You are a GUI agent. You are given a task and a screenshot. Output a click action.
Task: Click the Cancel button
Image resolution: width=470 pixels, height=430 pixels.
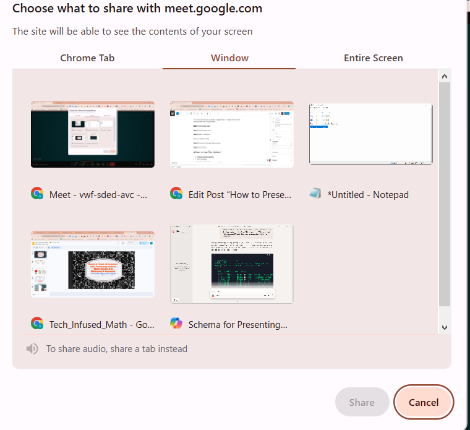pyautogui.click(x=424, y=402)
